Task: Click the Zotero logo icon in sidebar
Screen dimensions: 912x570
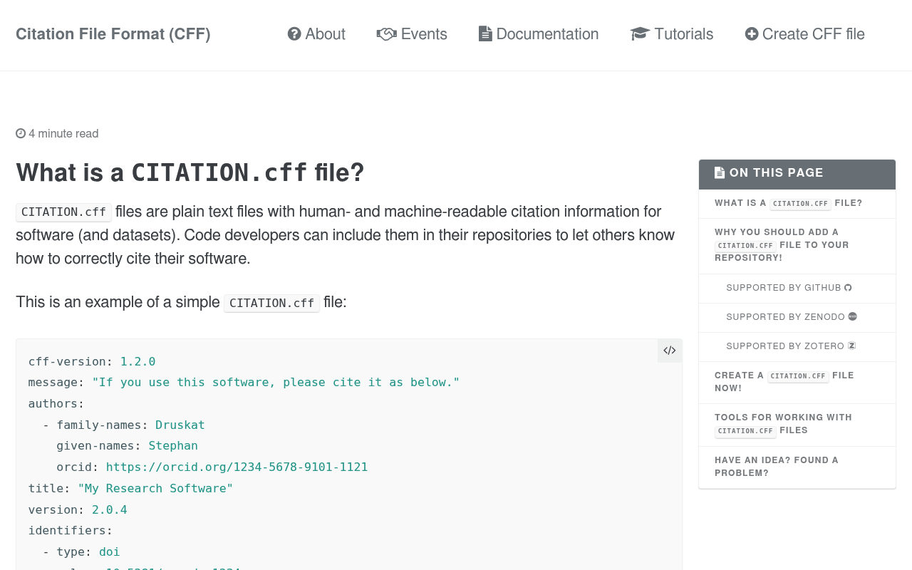Action: (851, 346)
